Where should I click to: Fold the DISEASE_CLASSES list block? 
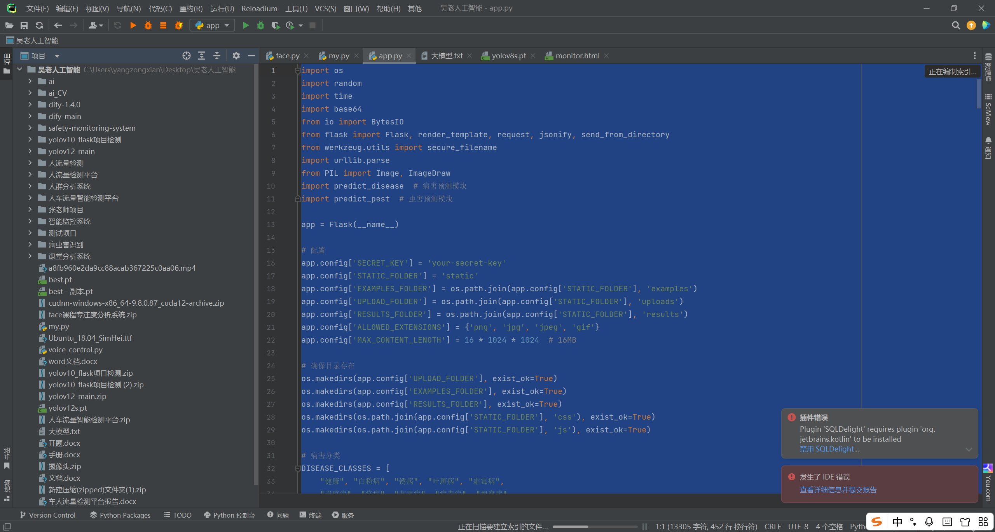coord(298,469)
